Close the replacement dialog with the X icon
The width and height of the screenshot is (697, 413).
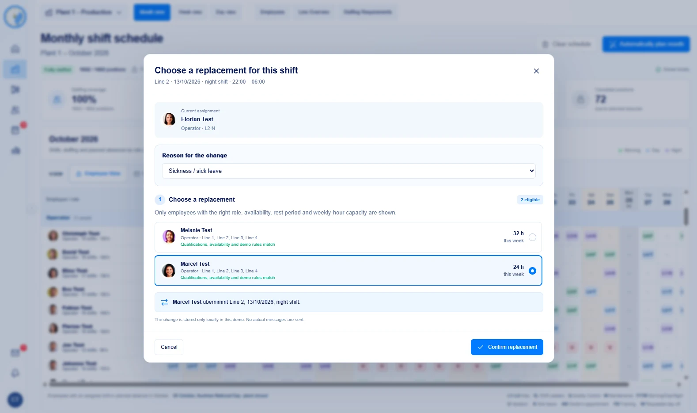click(536, 71)
